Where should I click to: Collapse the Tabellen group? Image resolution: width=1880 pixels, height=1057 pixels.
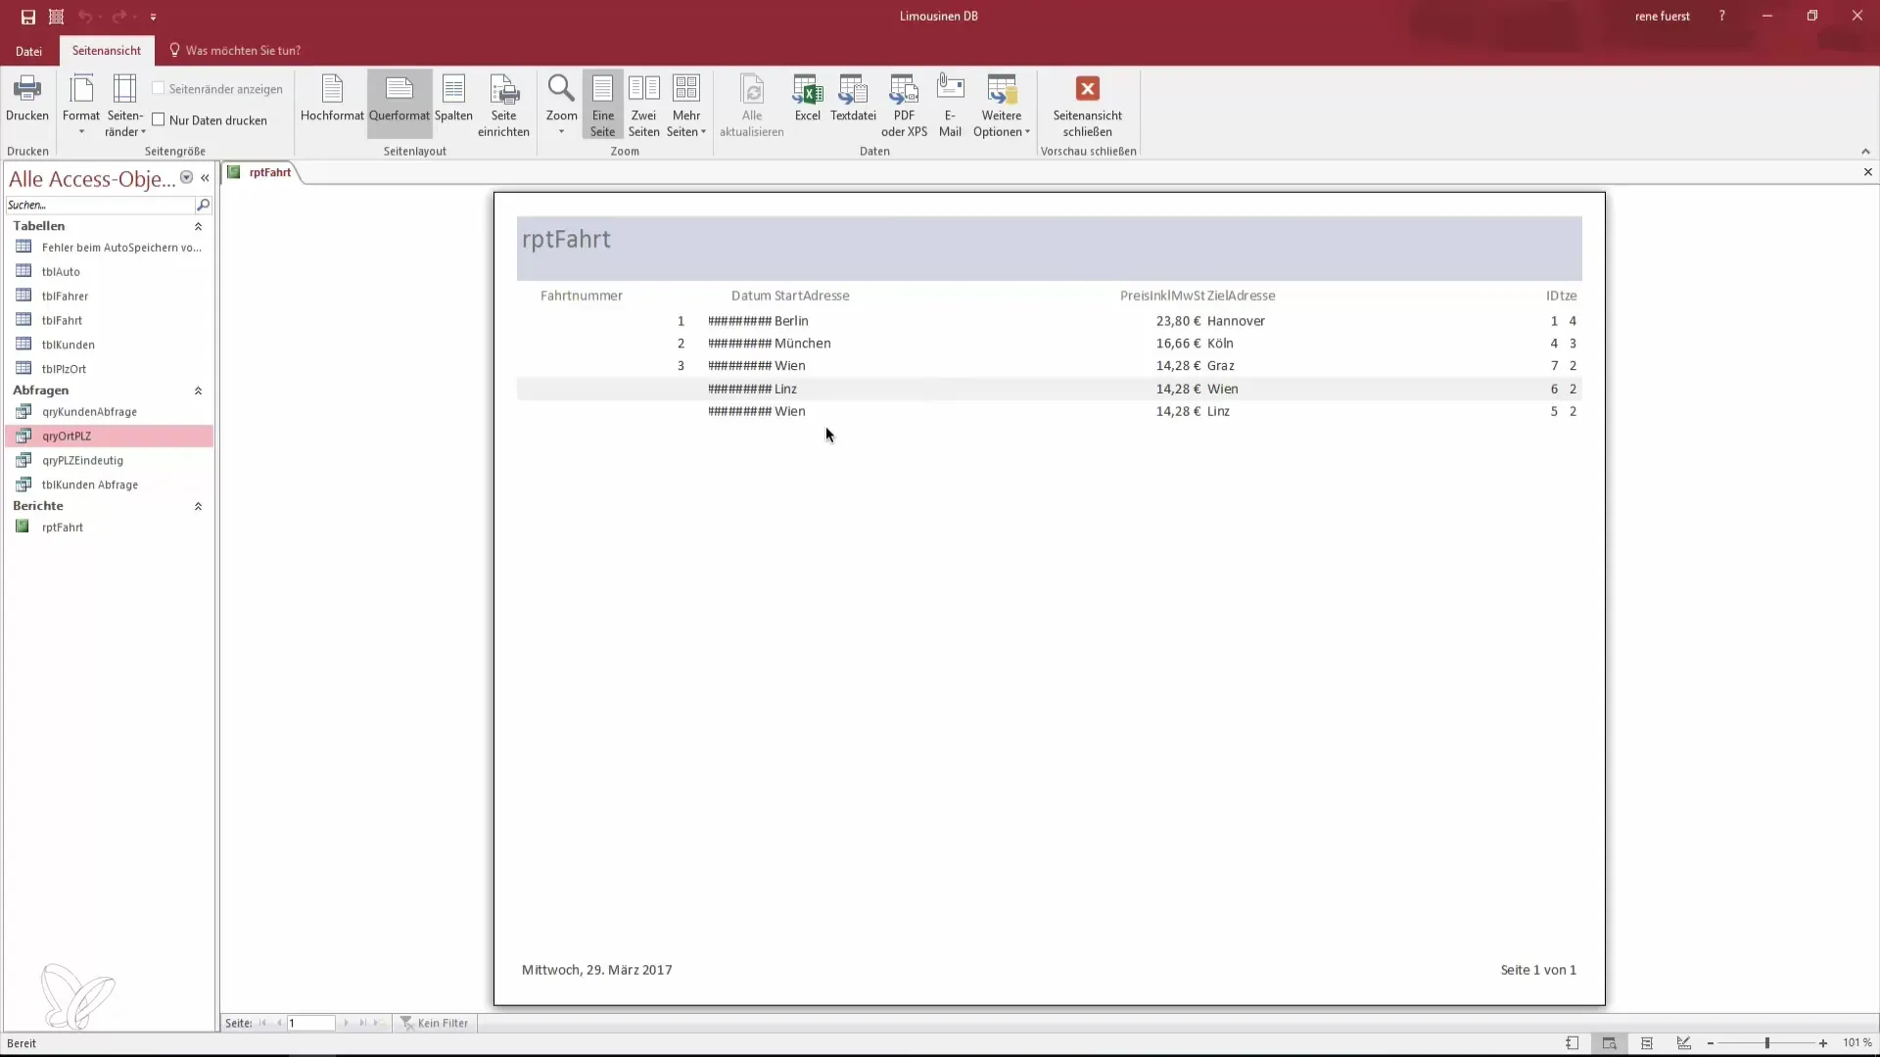click(x=198, y=226)
